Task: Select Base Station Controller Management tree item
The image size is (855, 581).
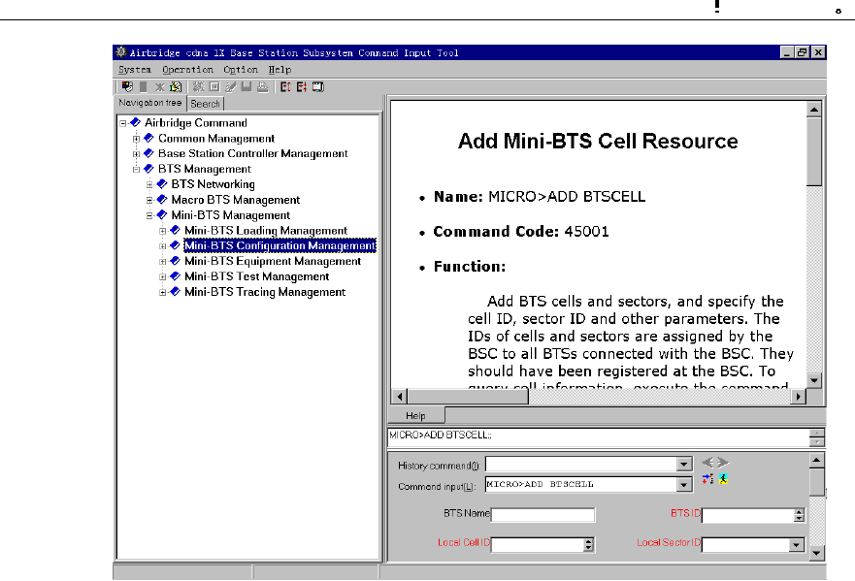Action: (x=253, y=153)
